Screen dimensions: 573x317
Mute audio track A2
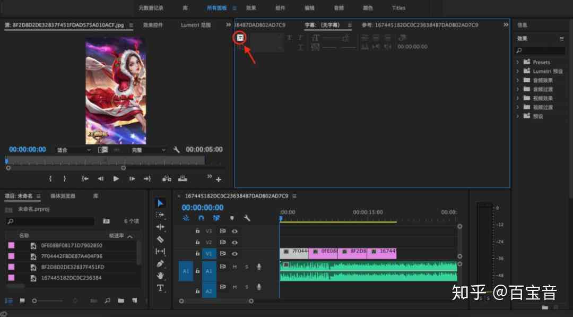[x=235, y=287]
